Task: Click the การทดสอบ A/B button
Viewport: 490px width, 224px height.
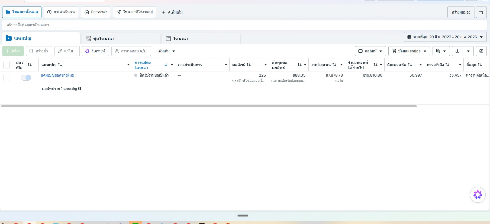Action: coord(131,51)
